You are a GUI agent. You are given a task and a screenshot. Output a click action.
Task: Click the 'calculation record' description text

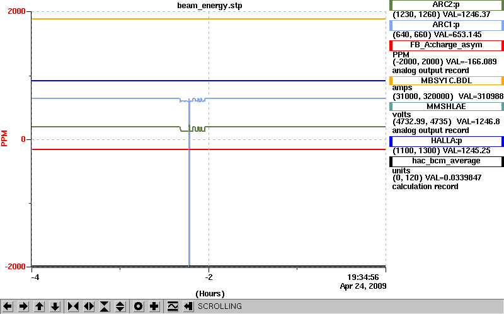tap(425, 187)
